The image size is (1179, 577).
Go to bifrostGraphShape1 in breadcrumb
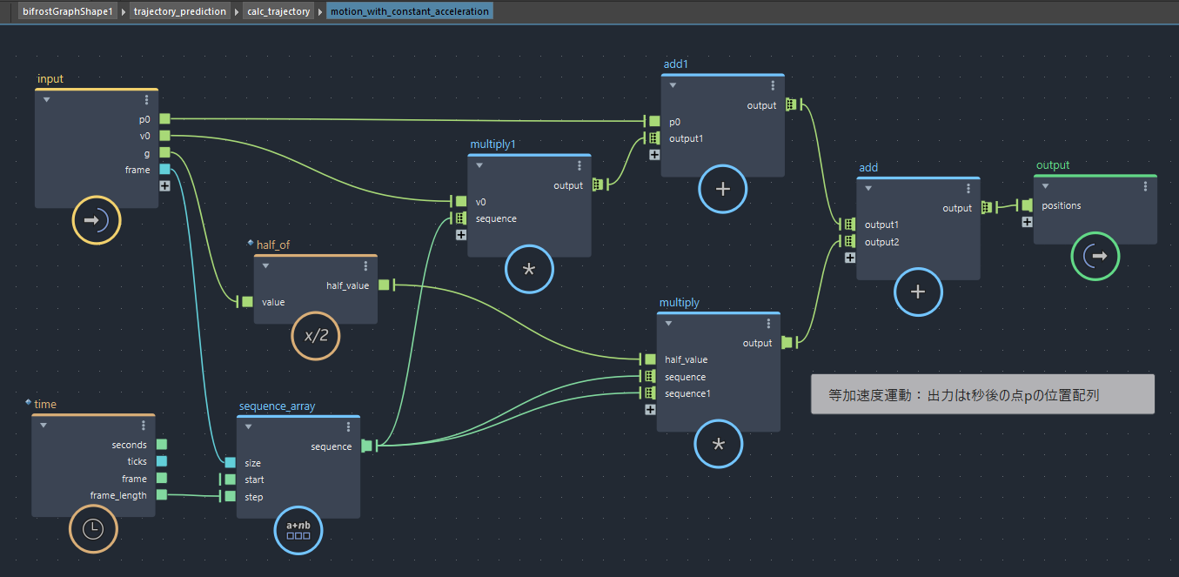68,11
